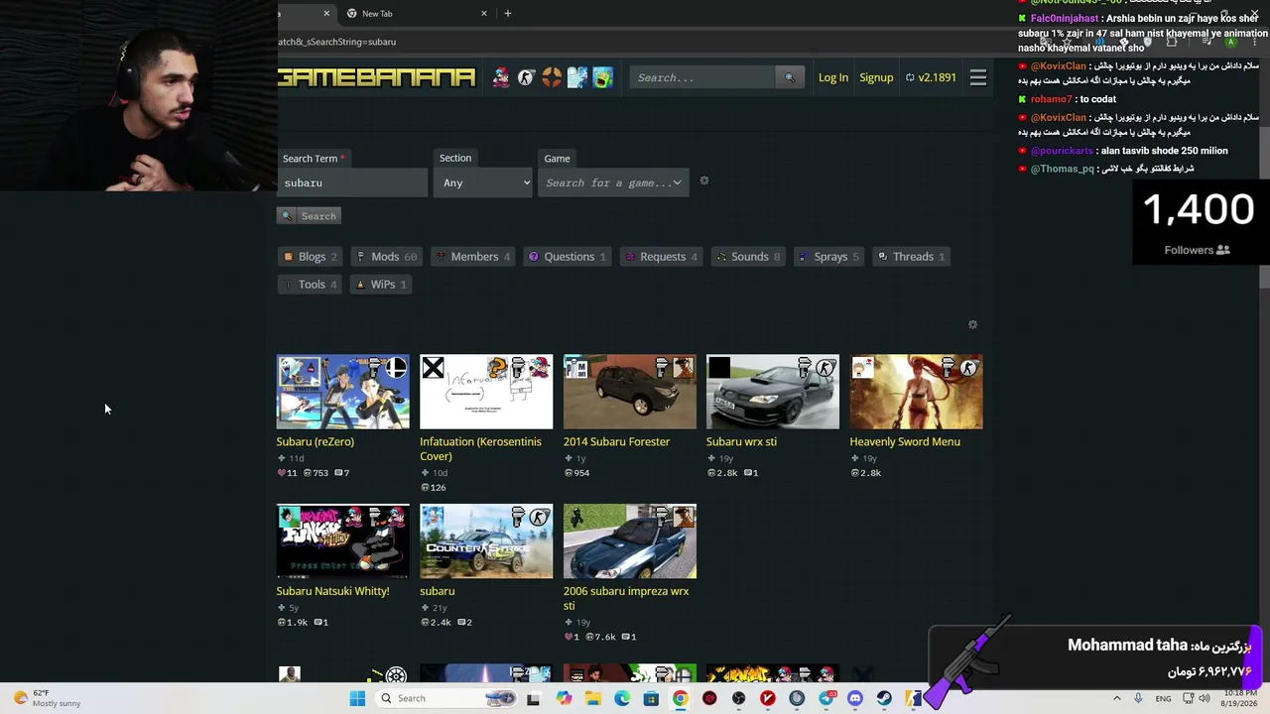Click the Signup link

(876, 77)
